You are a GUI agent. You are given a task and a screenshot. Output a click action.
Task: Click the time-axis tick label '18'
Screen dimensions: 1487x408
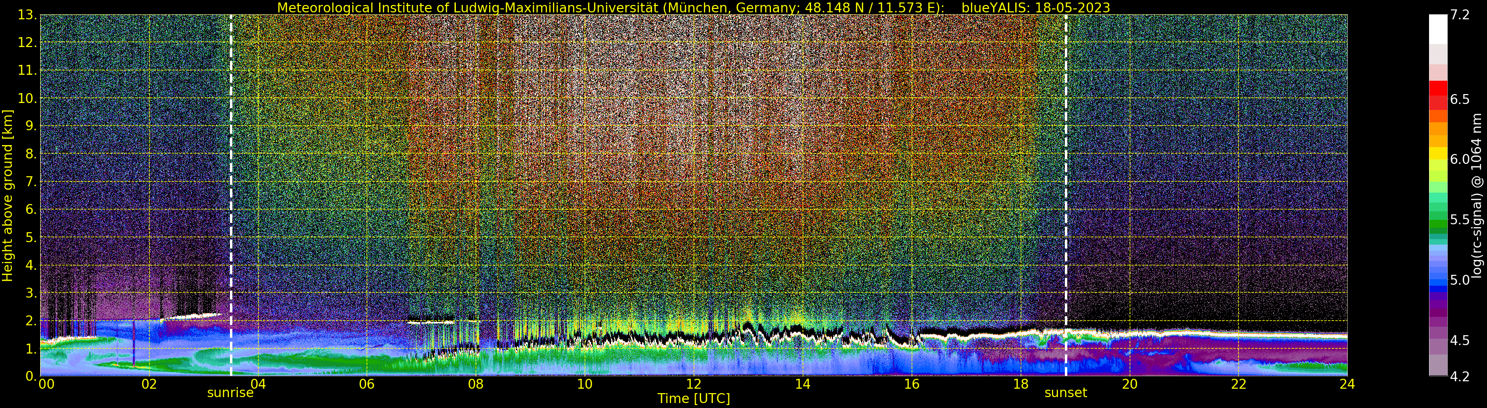tap(1021, 384)
